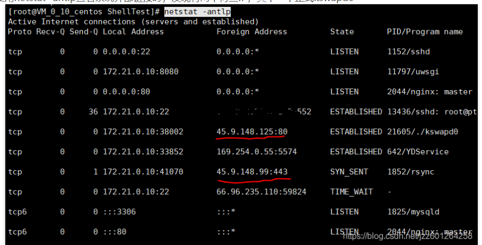Click the highlighted netstat -antlp command

198,11
